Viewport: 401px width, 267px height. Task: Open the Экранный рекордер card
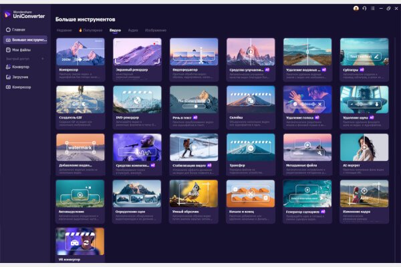pos(137,59)
